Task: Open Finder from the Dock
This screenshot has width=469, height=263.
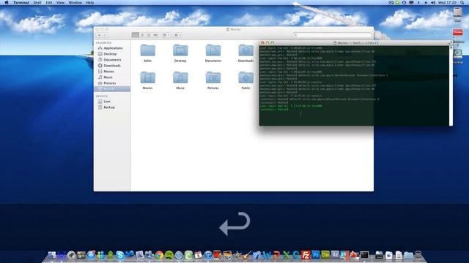Action: click(52, 255)
